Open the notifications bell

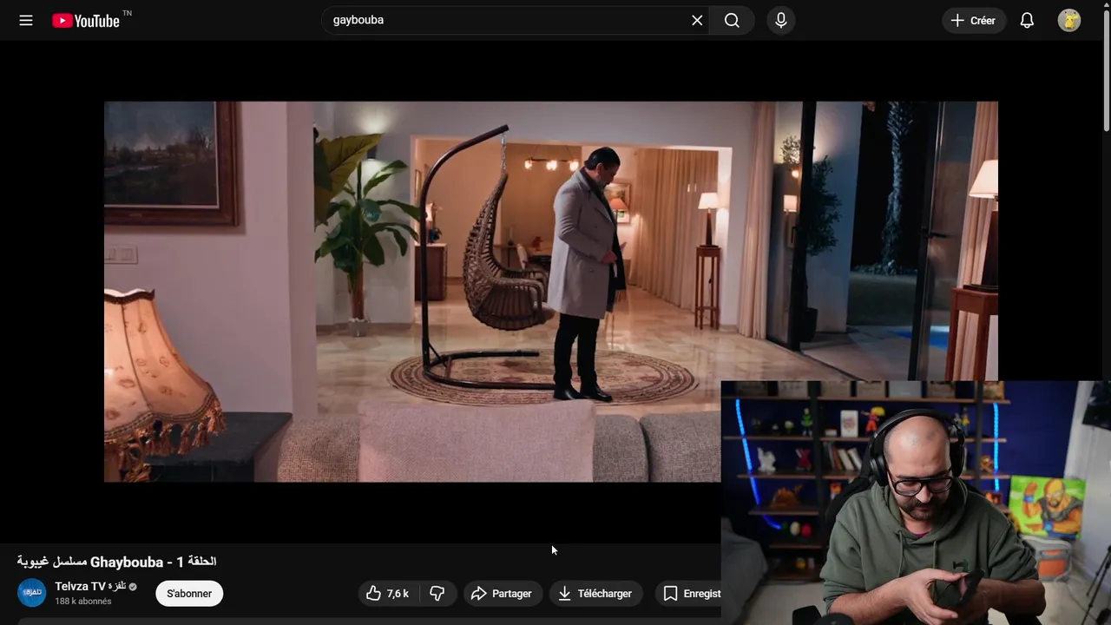click(x=1027, y=20)
